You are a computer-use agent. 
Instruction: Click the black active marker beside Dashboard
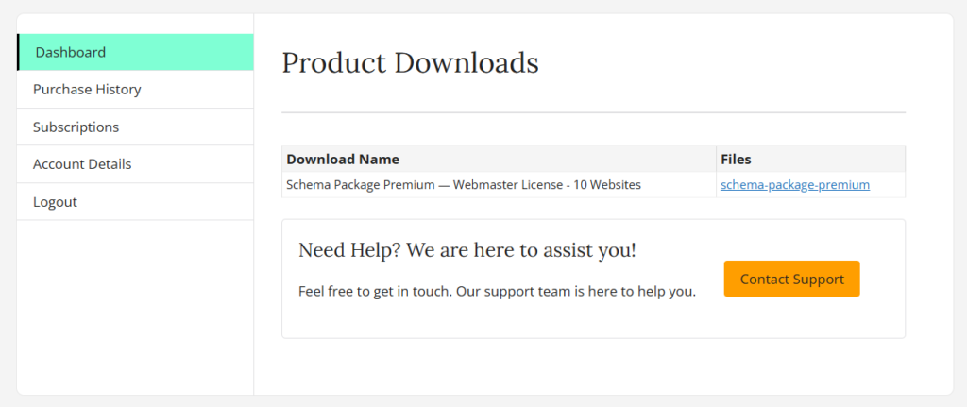coord(18,52)
